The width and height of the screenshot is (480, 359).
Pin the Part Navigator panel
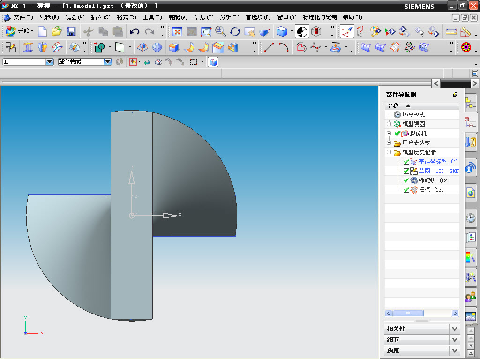[x=455, y=95]
